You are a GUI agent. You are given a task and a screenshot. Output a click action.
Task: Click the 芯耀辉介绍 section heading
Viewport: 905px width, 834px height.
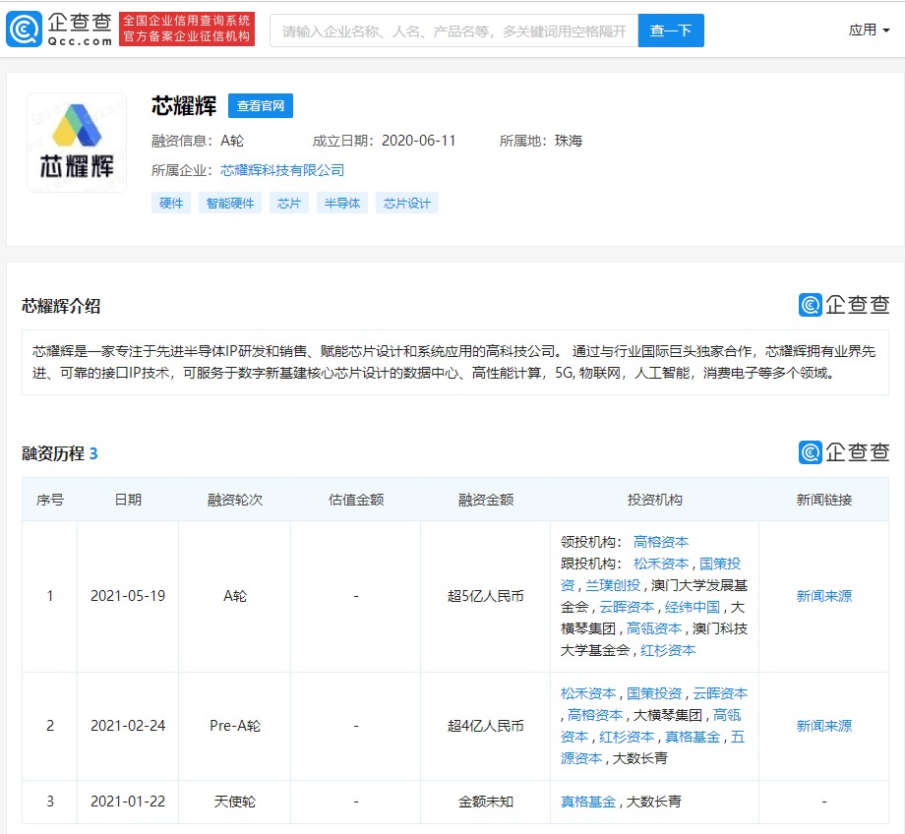coord(61,306)
